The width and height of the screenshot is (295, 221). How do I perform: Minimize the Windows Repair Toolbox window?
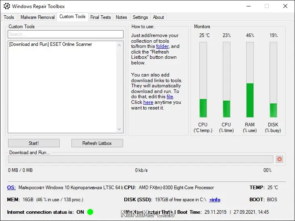249,6
